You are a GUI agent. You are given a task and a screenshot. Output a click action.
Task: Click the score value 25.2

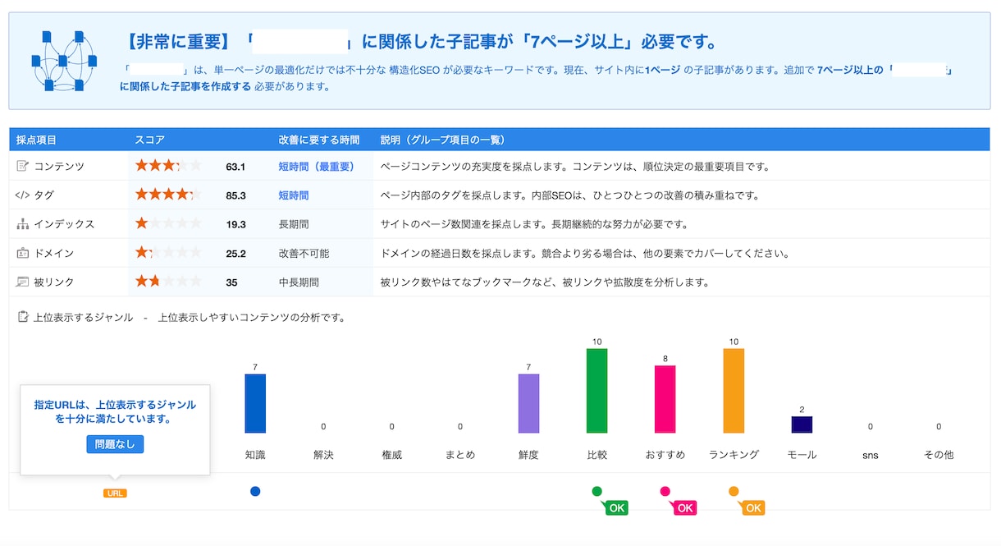pyautogui.click(x=235, y=254)
